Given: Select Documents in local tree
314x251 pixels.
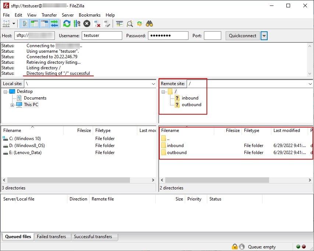Looking at the screenshot, I should click(35, 98).
